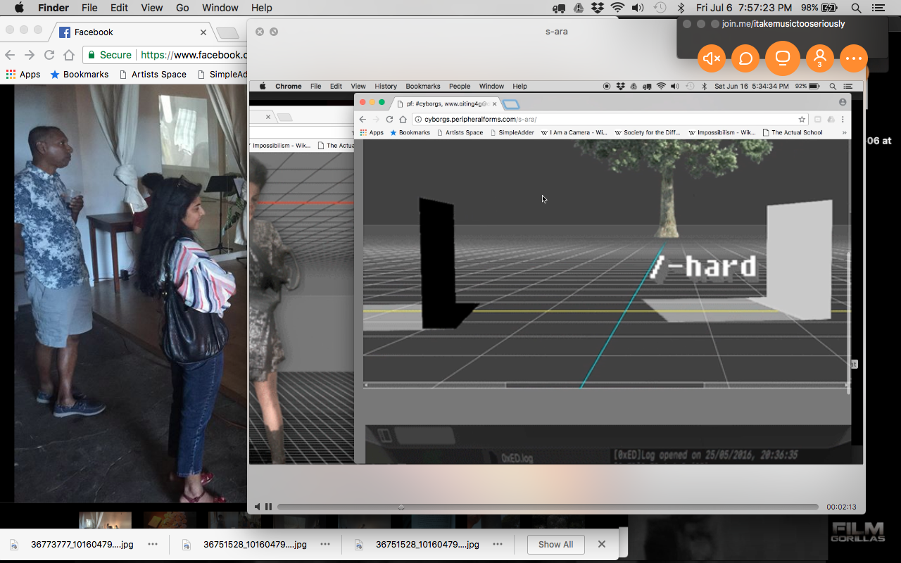Open the join.me more options menu
901x563 pixels.
(x=854, y=58)
